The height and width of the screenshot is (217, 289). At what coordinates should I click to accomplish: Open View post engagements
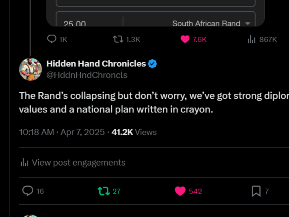(73, 162)
